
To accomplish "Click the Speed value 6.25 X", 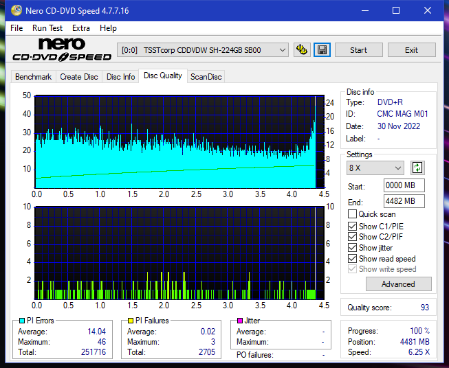I will click(x=419, y=352).
